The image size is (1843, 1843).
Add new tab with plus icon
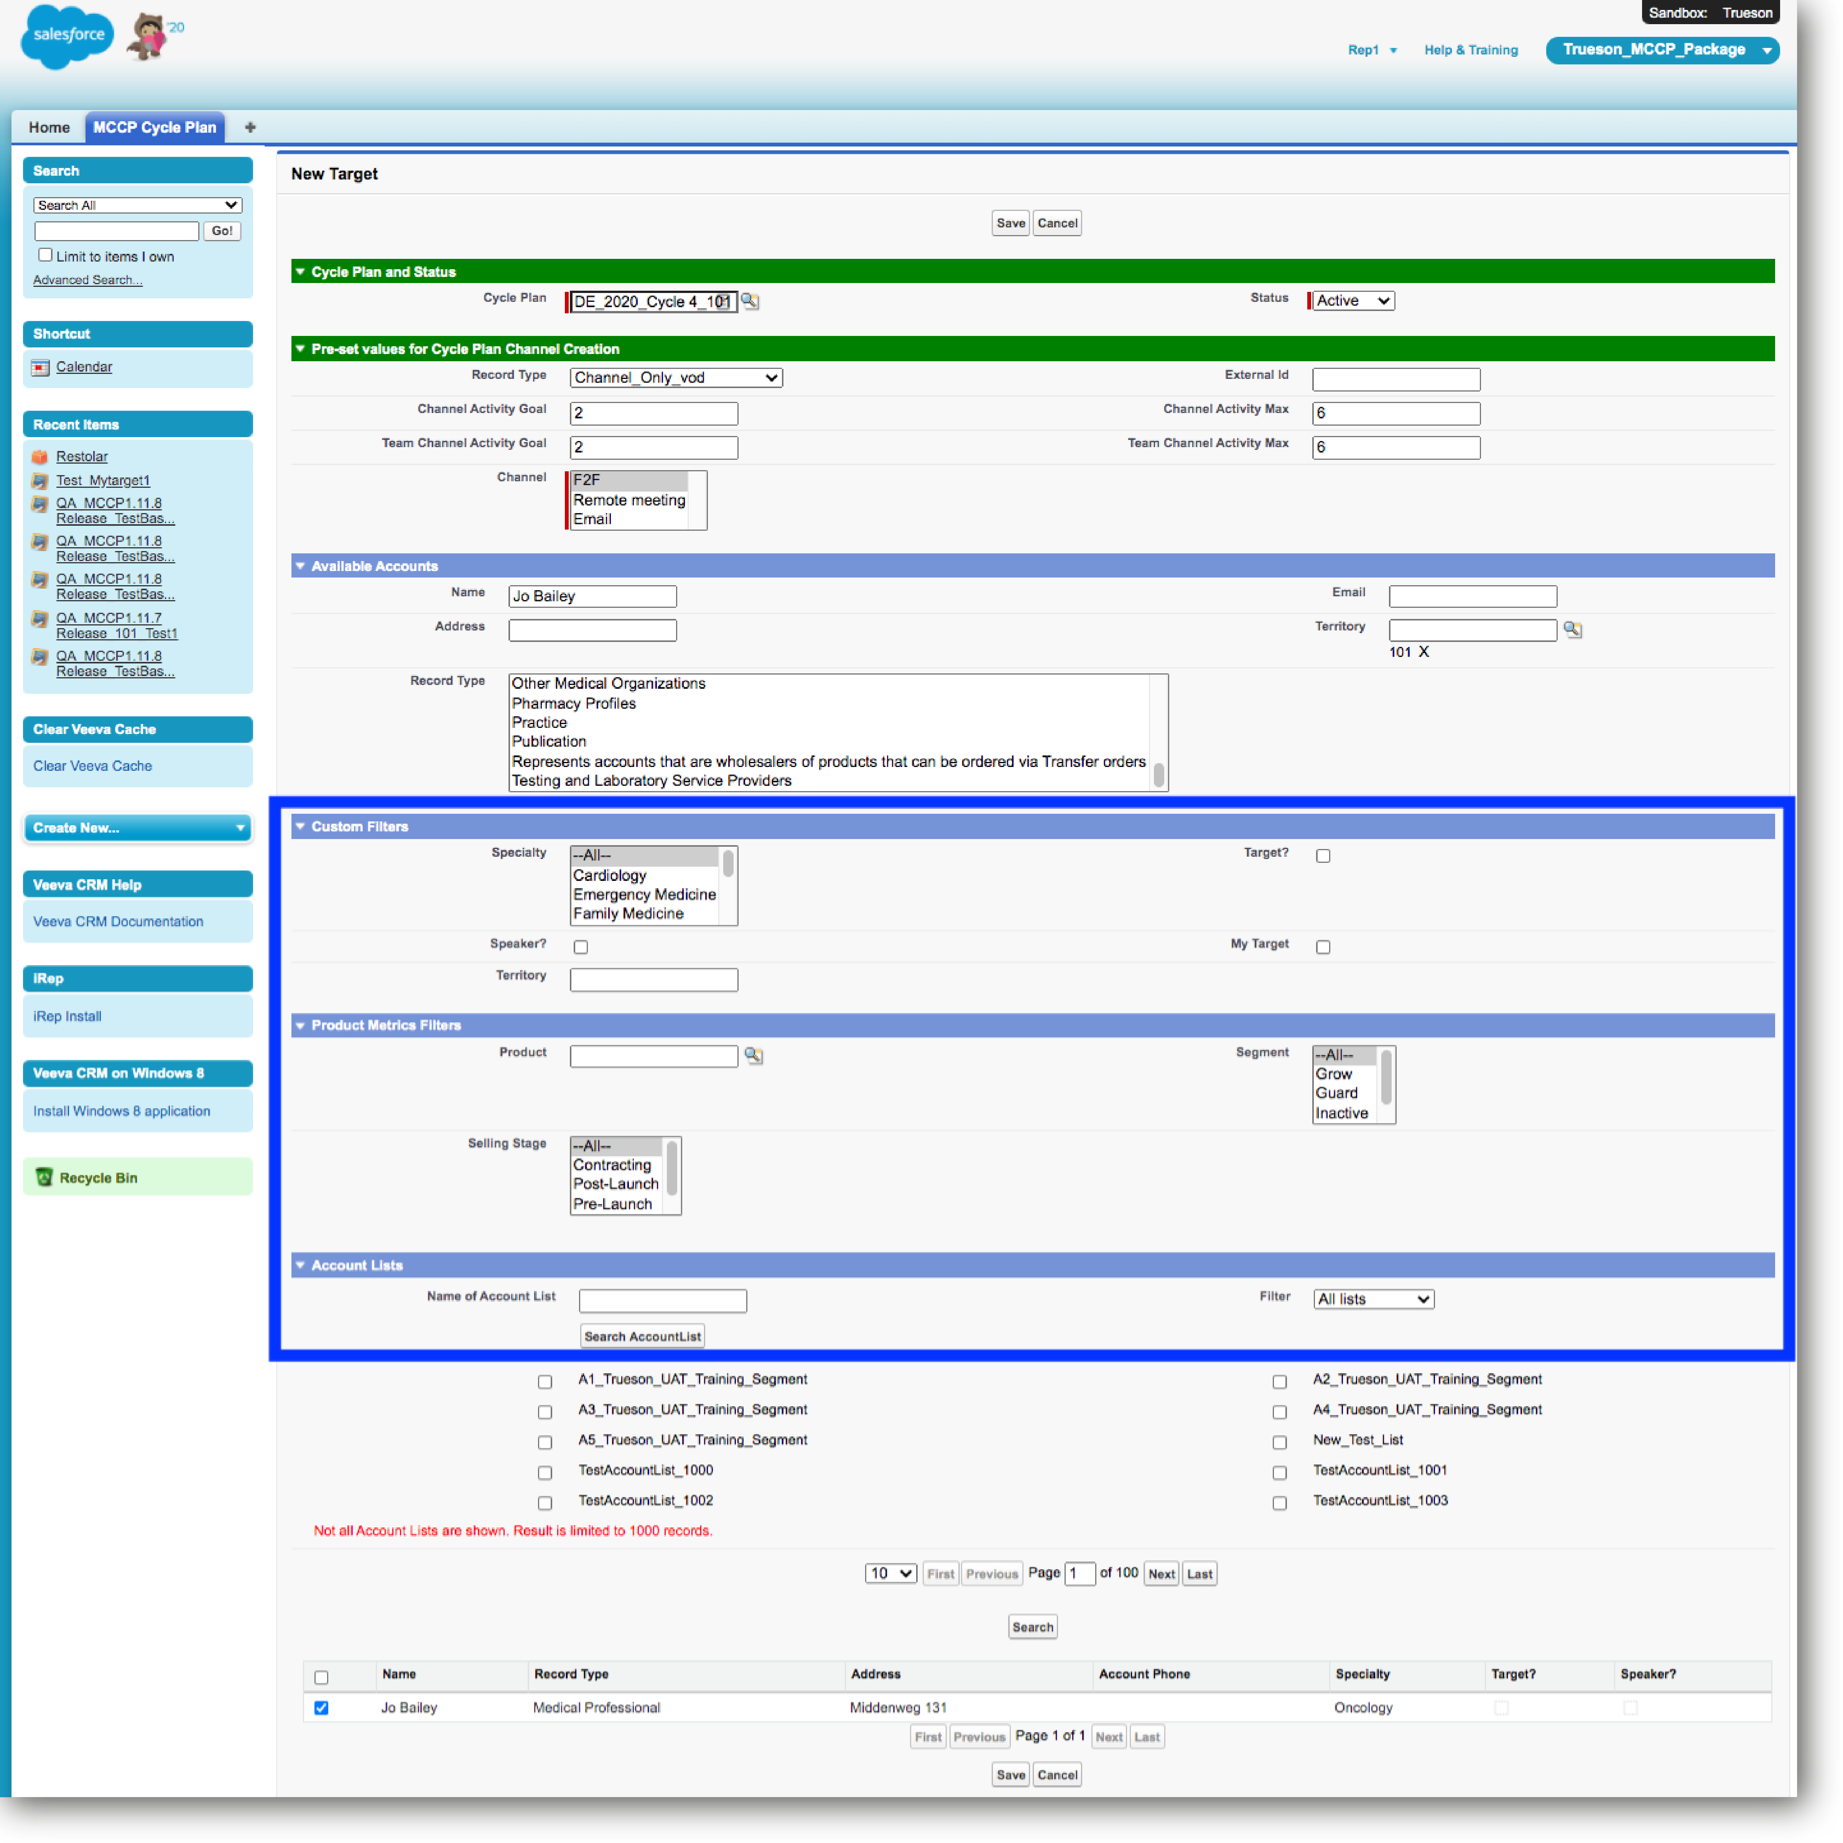tap(250, 127)
